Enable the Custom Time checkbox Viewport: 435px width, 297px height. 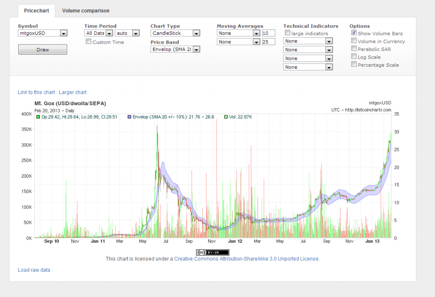click(88, 42)
